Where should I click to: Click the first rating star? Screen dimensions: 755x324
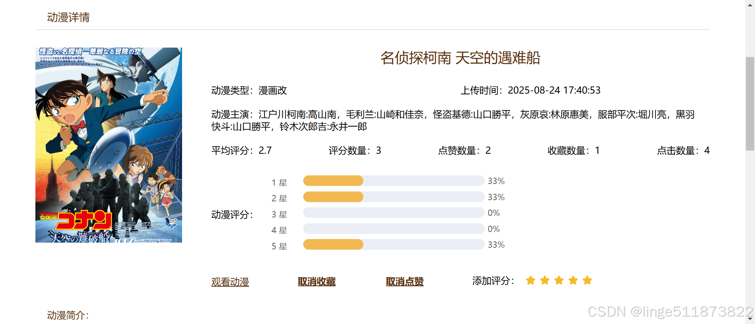pos(530,280)
